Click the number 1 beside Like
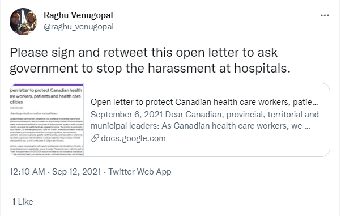Screen dimensions: 341x216 pyautogui.click(x=14, y=202)
